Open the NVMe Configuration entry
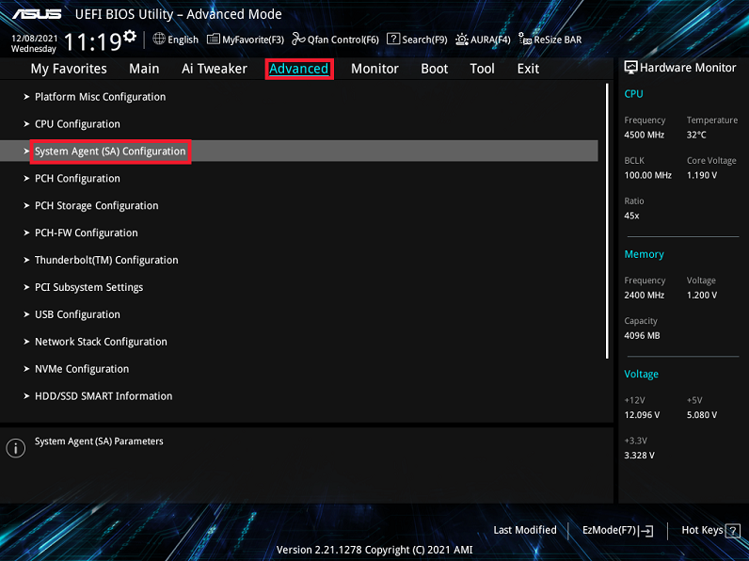The width and height of the screenshot is (749, 561). (82, 370)
